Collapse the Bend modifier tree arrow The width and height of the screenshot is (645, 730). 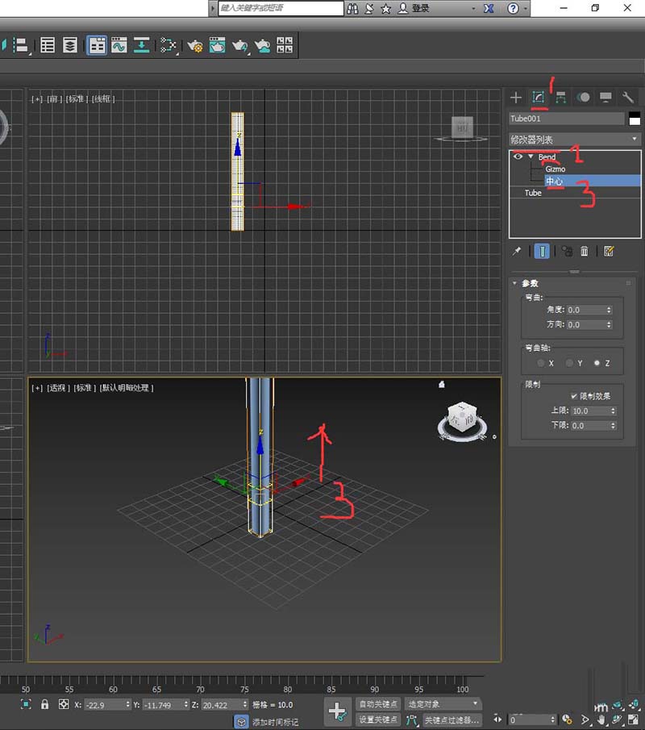tap(531, 156)
